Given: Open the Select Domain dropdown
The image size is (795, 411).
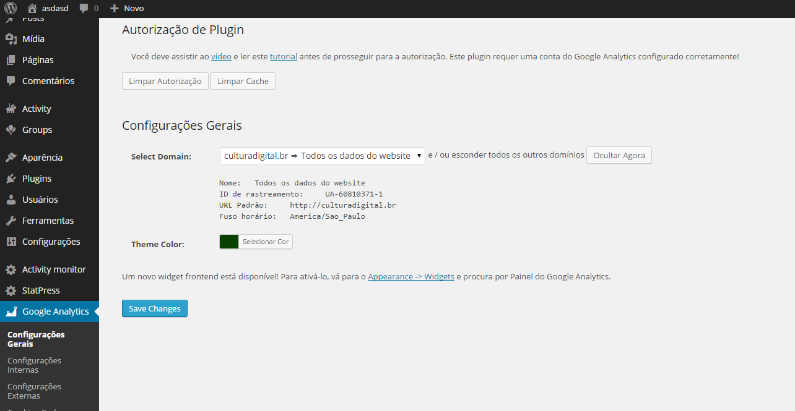Looking at the screenshot, I should (322, 156).
